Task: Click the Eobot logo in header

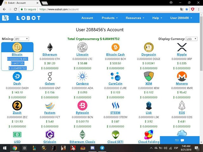Action: tap(21, 18)
